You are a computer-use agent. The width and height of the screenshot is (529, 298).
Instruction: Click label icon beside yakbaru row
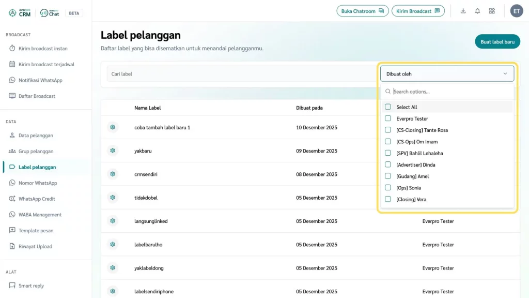(x=113, y=151)
